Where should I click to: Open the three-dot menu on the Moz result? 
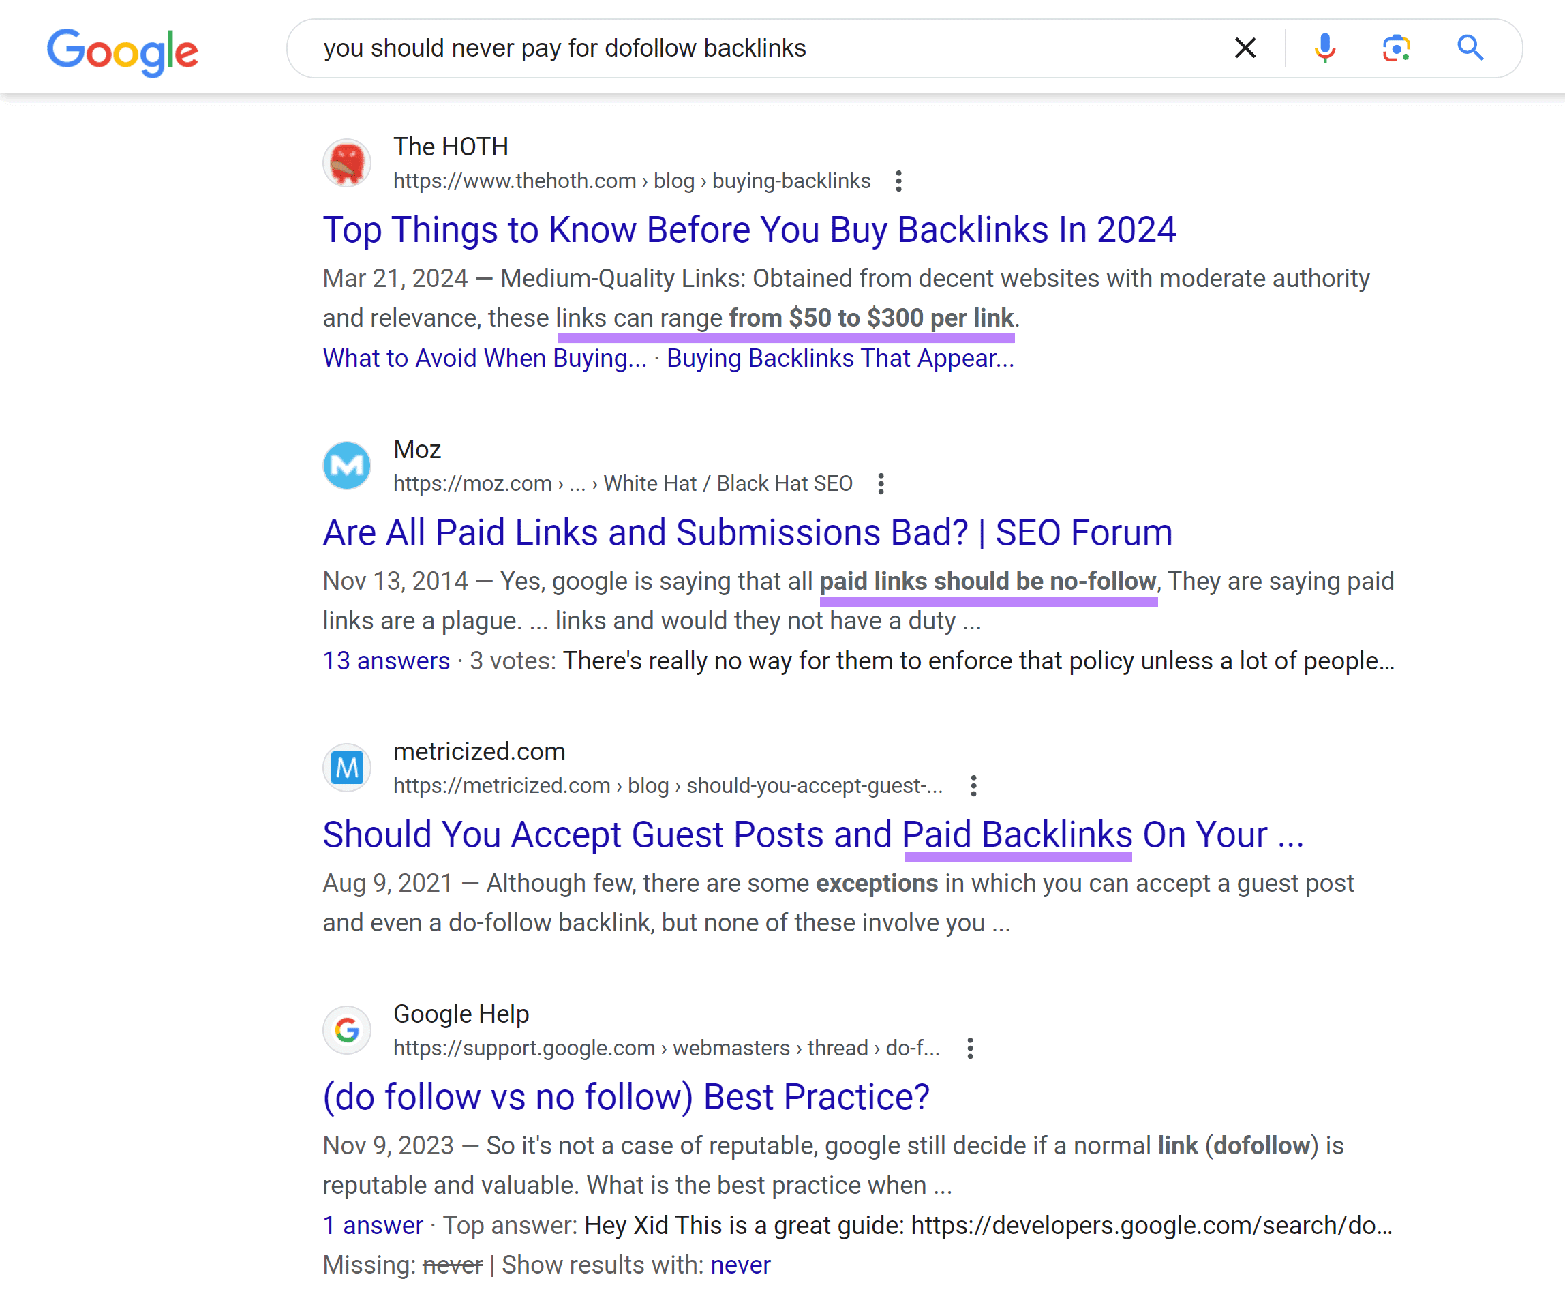pos(880,484)
